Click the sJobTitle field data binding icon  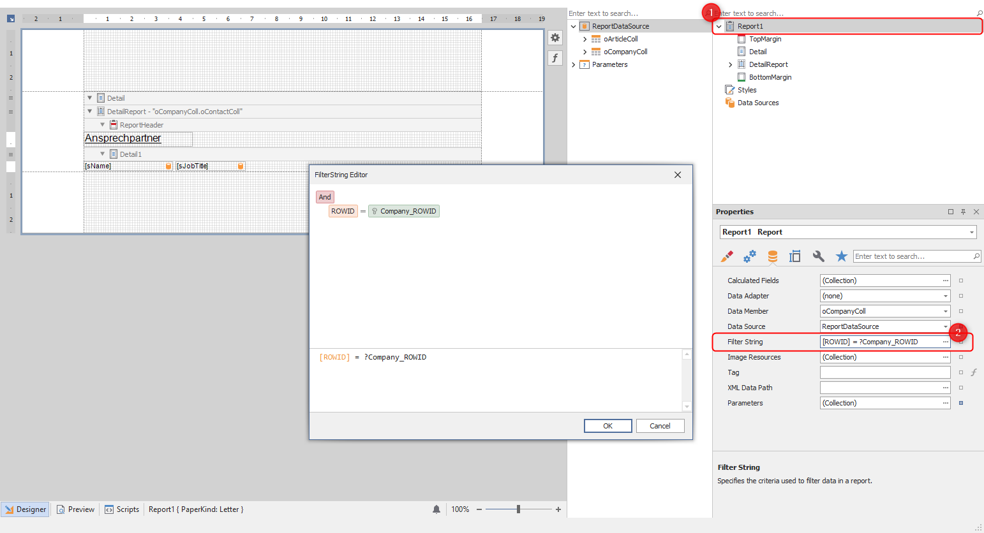pyautogui.click(x=241, y=166)
